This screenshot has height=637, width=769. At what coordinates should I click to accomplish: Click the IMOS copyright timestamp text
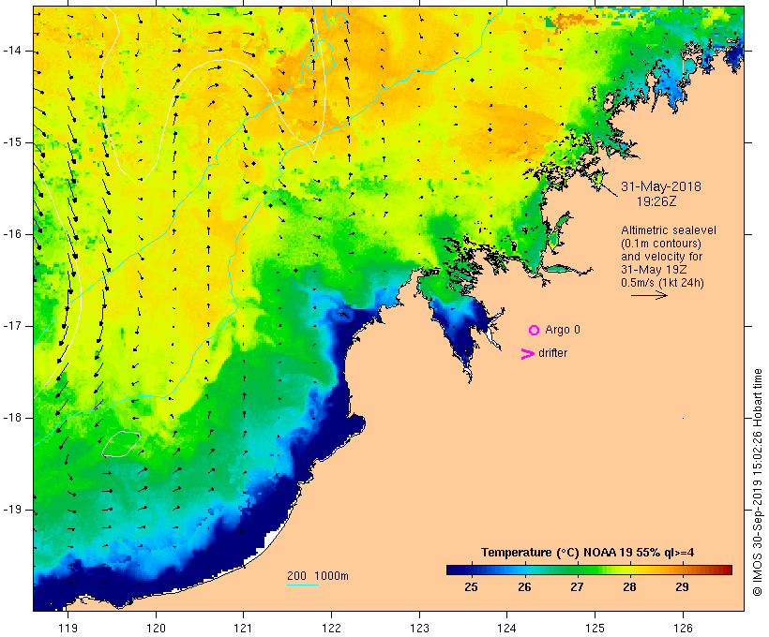[x=758, y=482]
